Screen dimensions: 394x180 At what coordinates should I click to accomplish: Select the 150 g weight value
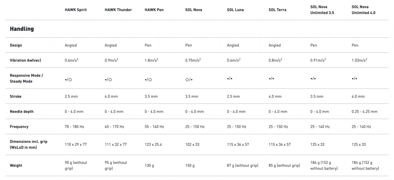click(190, 165)
